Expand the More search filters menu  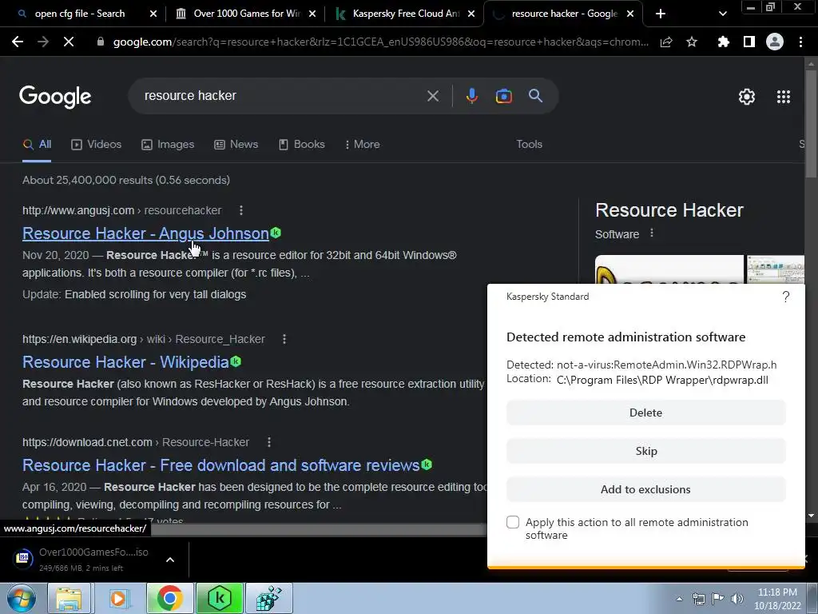pos(362,144)
